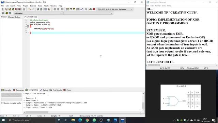Image resolution: width=218 pixels, height=123 pixels.
Task: Click the Windows Start button
Action: [x=3, y=120]
